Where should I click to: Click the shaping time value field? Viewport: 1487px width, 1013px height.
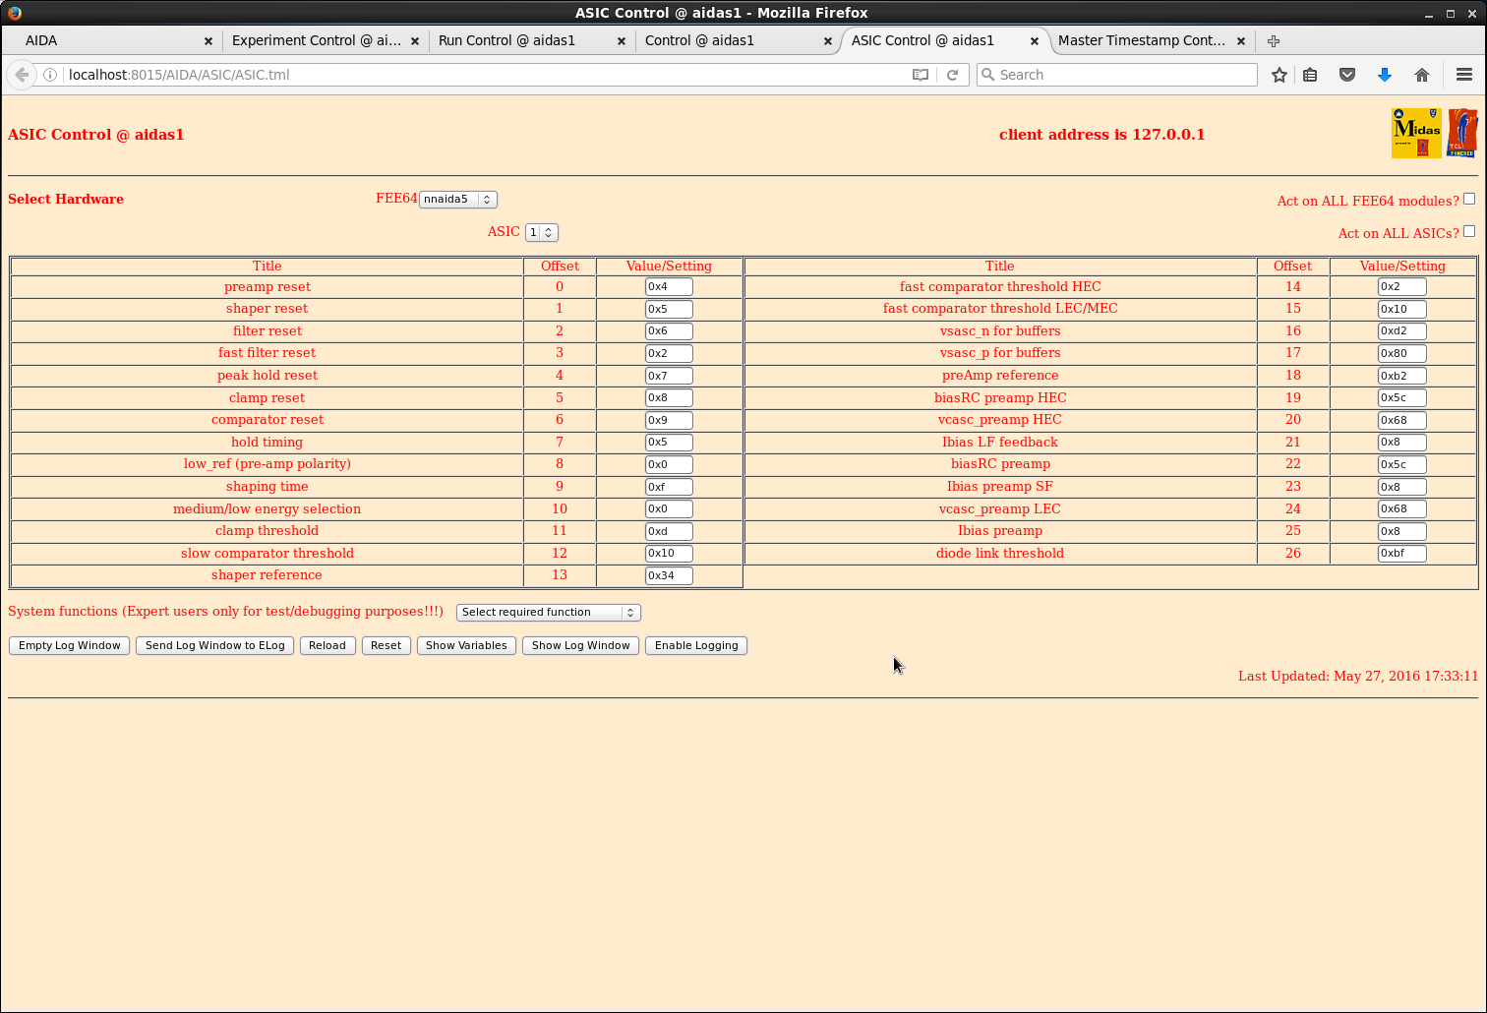pos(669,487)
